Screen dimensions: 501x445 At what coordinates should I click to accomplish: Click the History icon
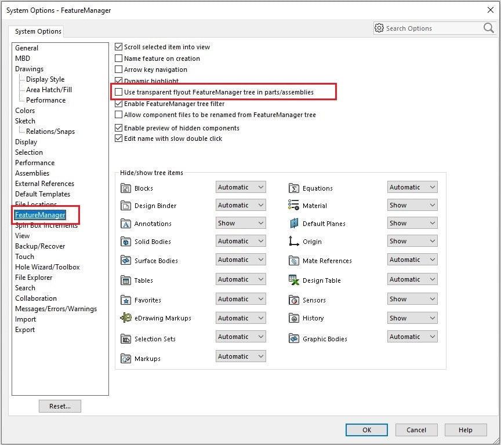click(293, 318)
